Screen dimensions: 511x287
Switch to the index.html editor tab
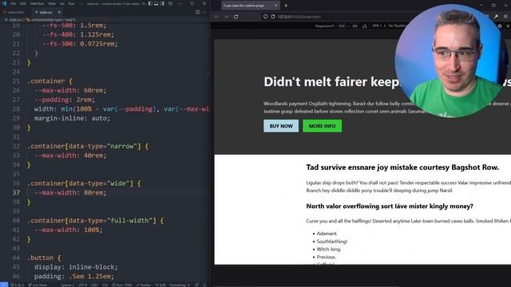(x=14, y=12)
